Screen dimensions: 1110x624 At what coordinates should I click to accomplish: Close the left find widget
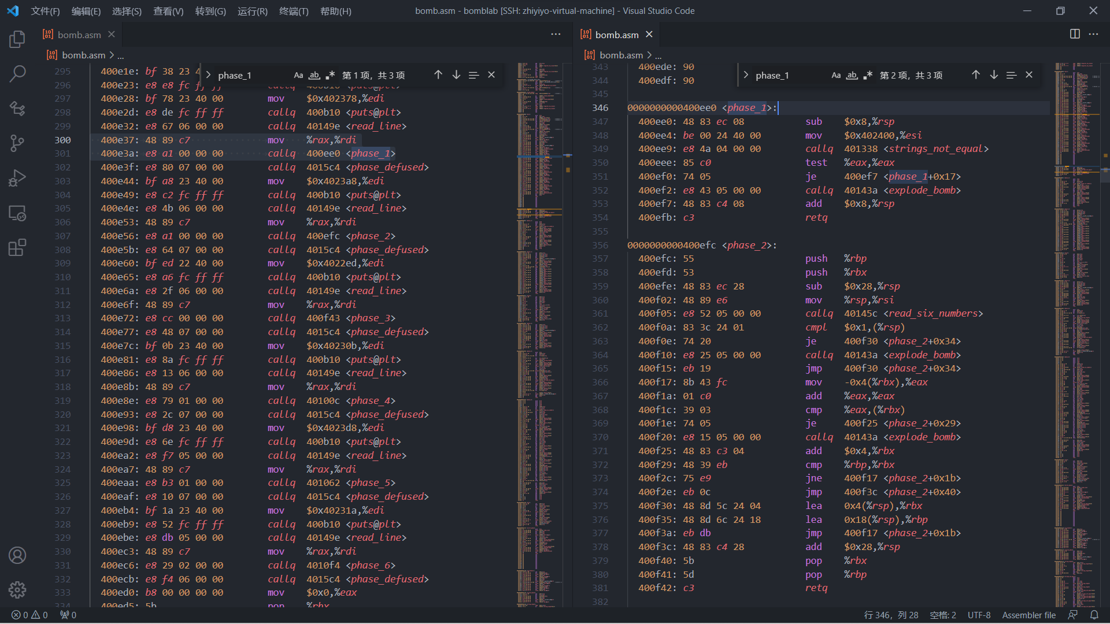point(491,75)
